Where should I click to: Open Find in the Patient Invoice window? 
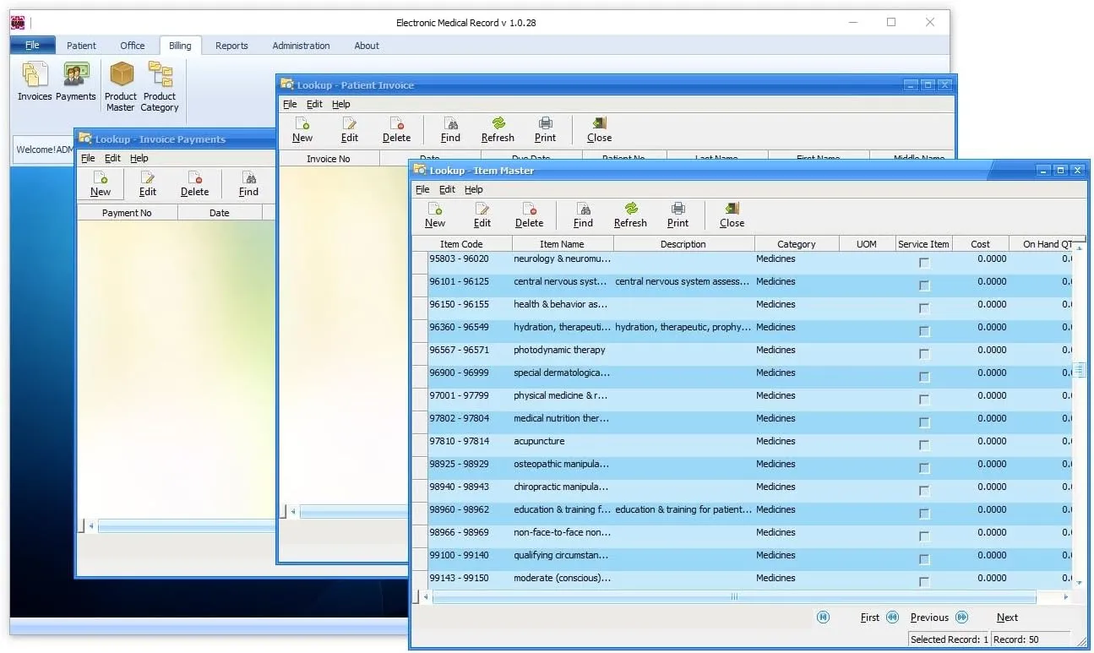pos(450,128)
